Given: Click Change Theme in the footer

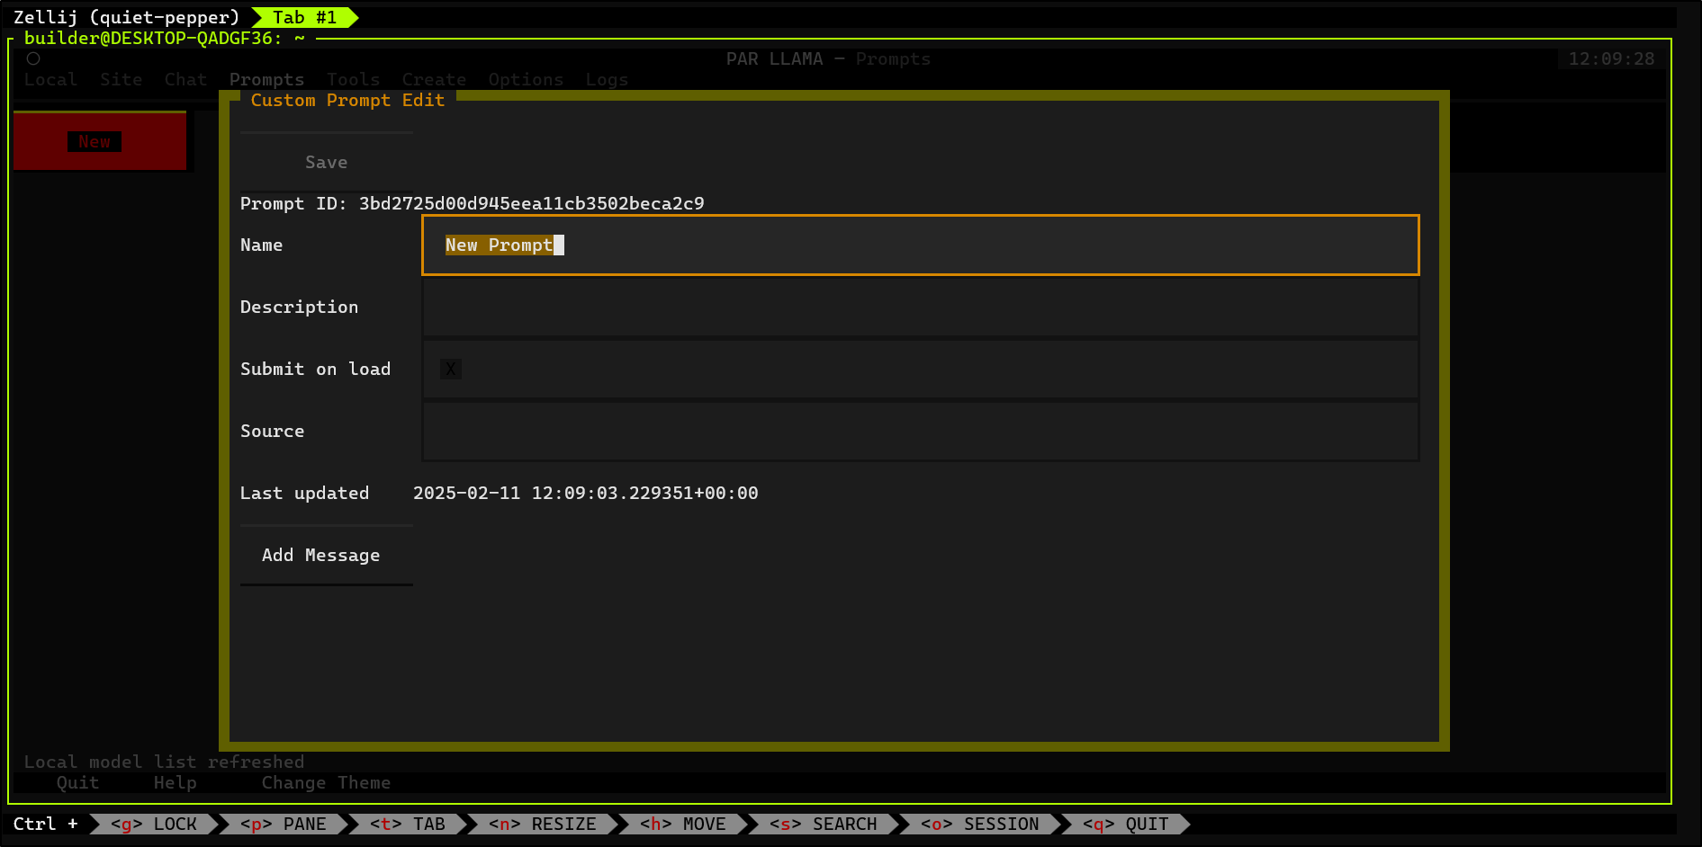Looking at the screenshot, I should [326, 783].
